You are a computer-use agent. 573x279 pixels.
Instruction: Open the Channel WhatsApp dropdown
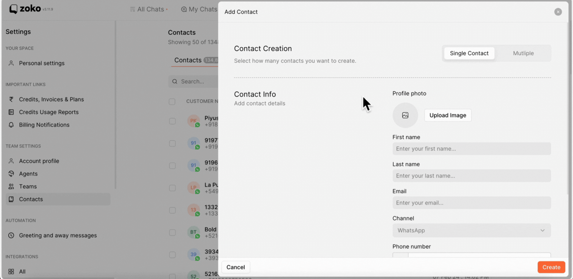click(472, 231)
